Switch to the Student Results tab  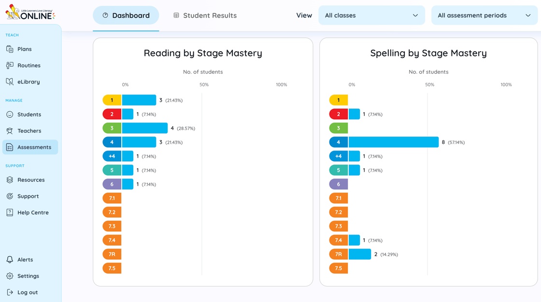[205, 15]
